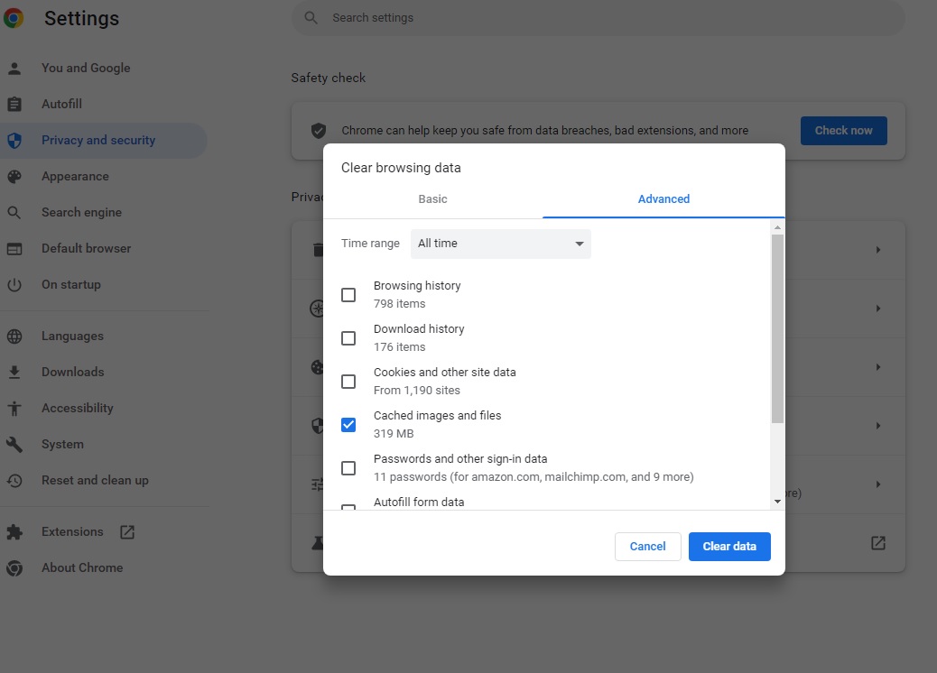Image resolution: width=937 pixels, height=673 pixels.
Task: Cancel the Clear browsing data dialog
Action: pyautogui.click(x=647, y=547)
